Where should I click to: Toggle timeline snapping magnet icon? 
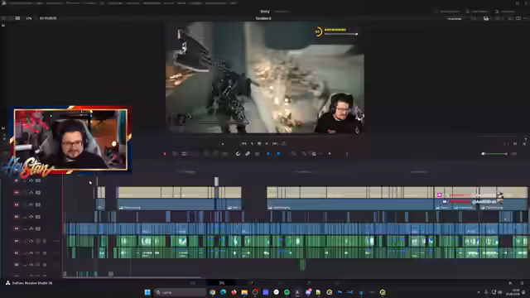click(238, 154)
